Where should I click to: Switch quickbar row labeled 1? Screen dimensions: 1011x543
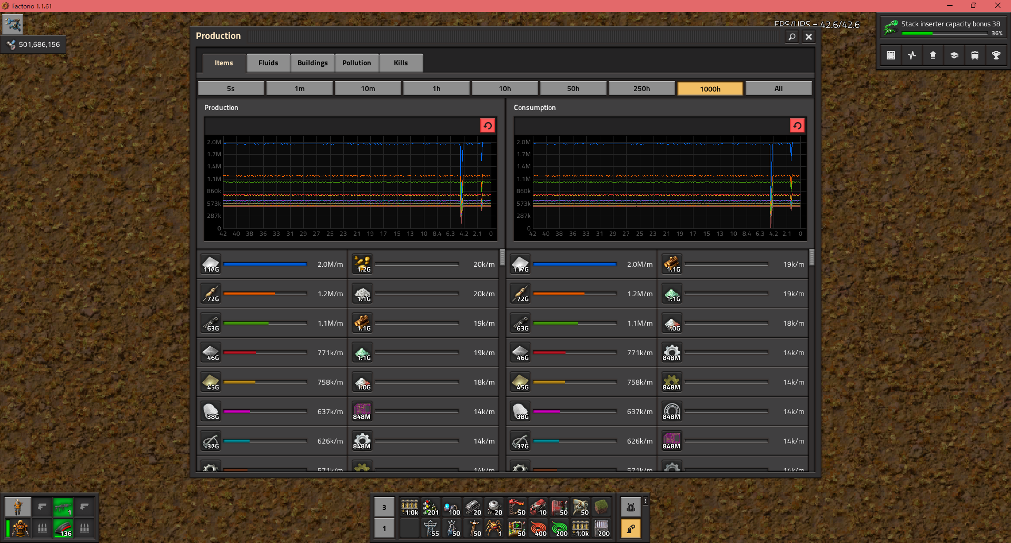pyautogui.click(x=384, y=528)
